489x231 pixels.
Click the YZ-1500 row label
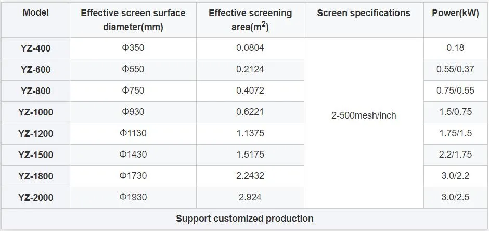[x=35, y=155]
